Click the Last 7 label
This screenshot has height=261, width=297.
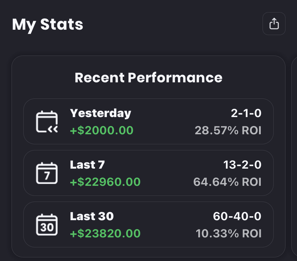[x=88, y=165]
